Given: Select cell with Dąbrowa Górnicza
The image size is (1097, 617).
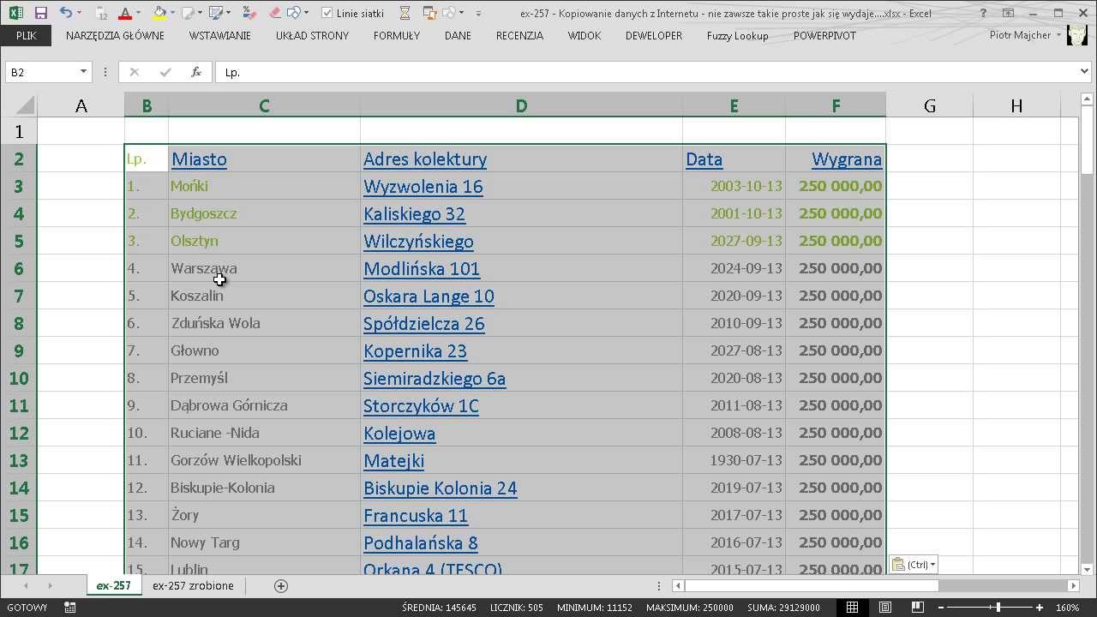Looking at the screenshot, I should 264,405.
